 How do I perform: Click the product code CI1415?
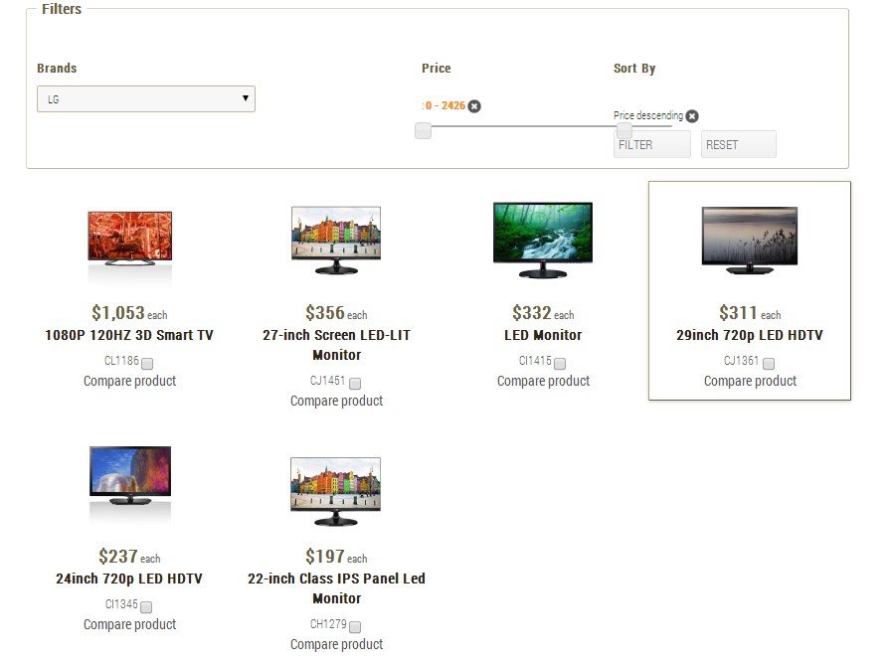pyautogui.click(x=535, y=361)
